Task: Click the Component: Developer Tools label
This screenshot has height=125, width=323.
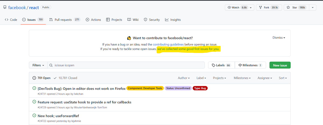Action: [x=145, y=88]
